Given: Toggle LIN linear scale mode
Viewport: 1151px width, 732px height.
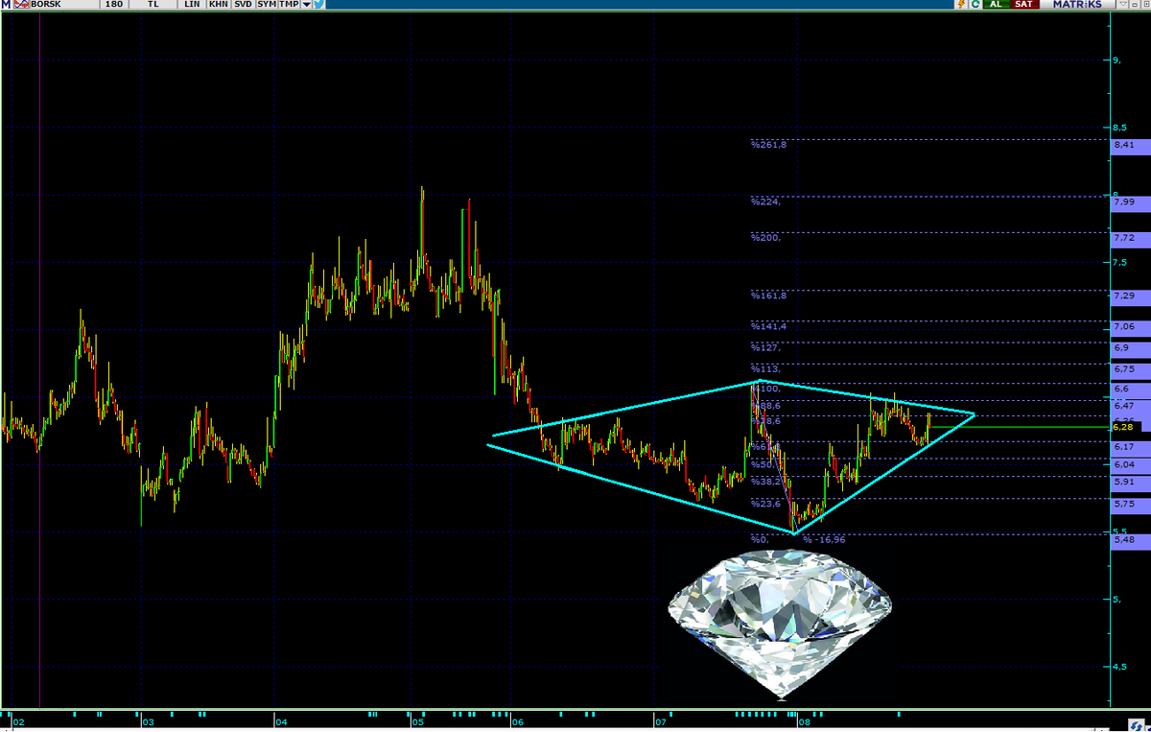Looking at the screenshot, I should [193, 5].
